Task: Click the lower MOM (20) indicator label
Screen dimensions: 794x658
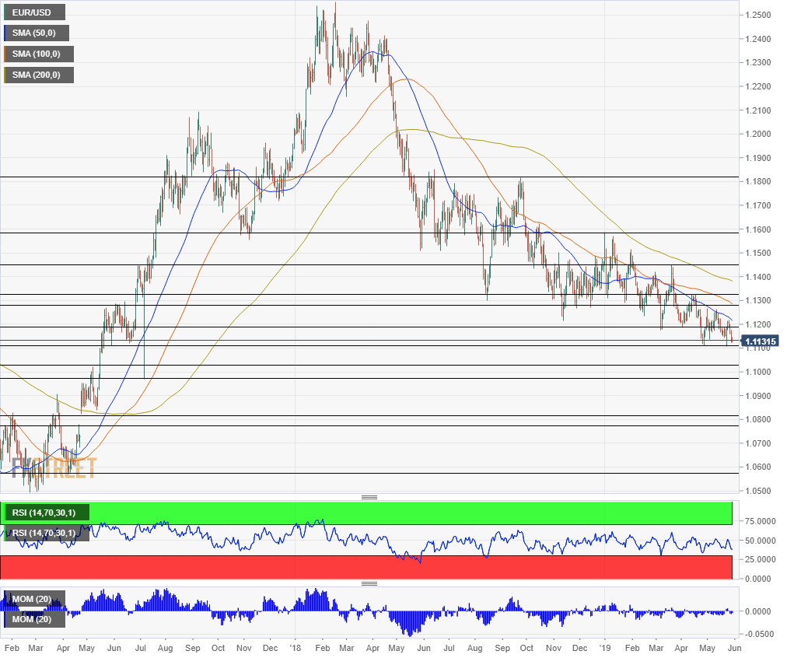Action: click(33, 619)
